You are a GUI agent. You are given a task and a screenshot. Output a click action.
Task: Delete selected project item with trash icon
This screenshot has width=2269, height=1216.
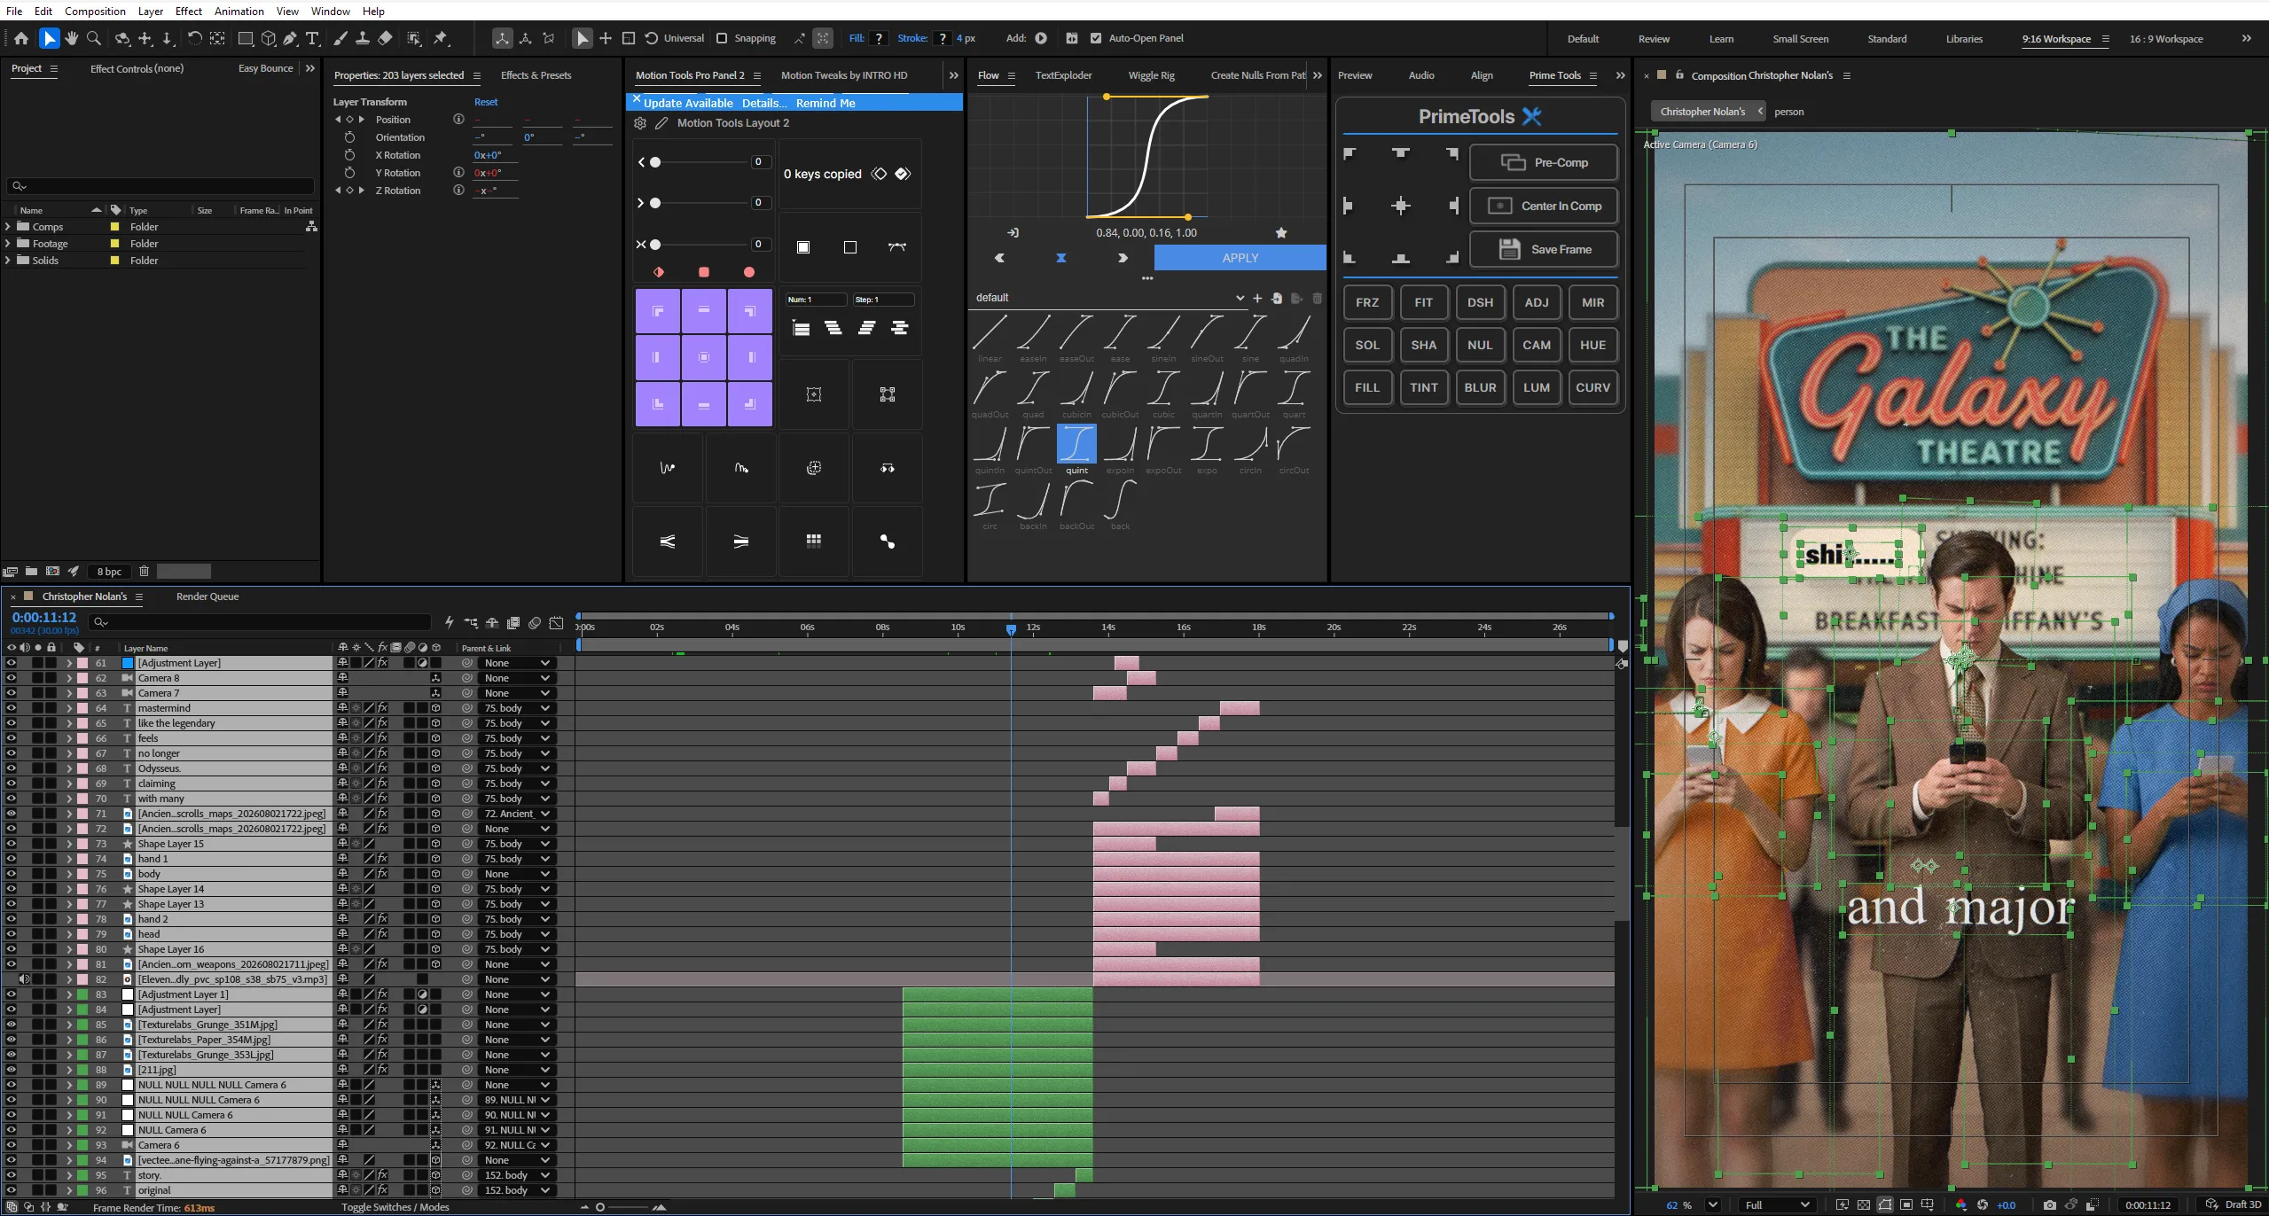pyautogui.click(x=144, y=572)
